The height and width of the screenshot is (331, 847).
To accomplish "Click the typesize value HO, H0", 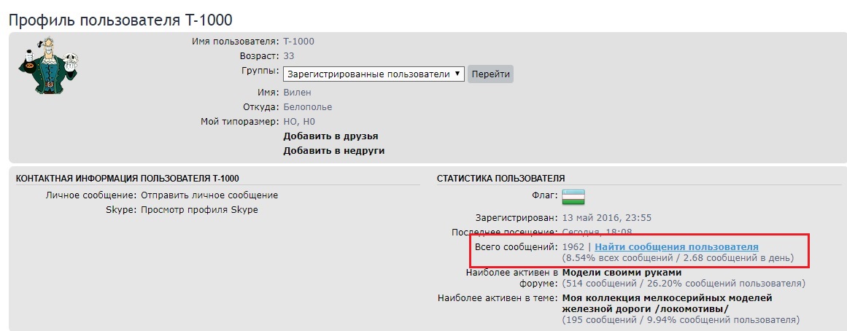I will point(298,122).
